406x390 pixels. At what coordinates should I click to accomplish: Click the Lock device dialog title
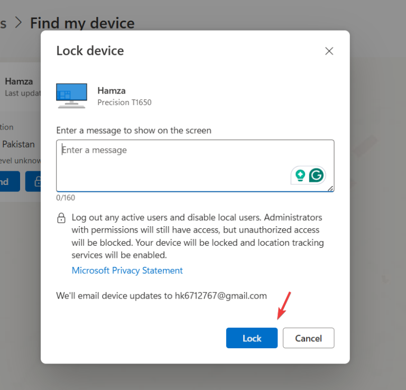point(90,51)
